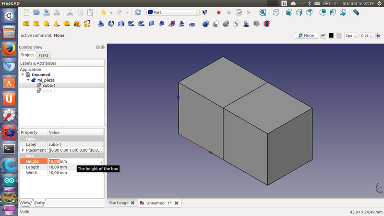
Task: Open the workbench selector showing Part
Action: pos(173,12)
